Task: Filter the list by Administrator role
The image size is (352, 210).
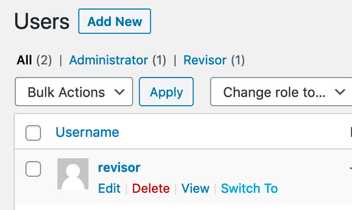Action: point(109,60)
